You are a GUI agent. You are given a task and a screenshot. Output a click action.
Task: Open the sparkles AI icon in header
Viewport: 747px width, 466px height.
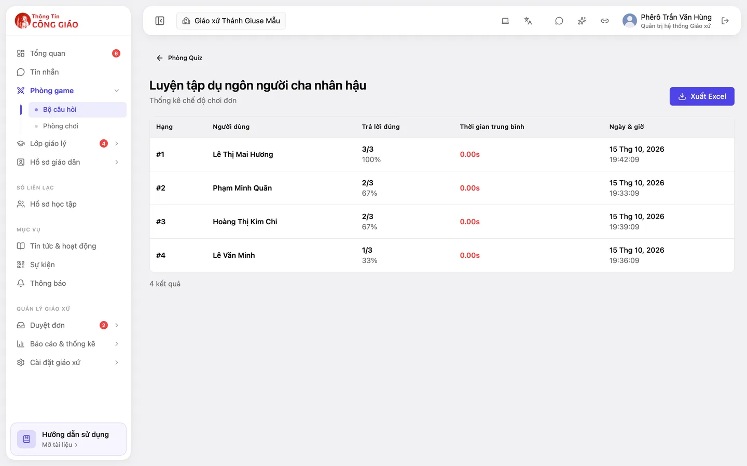point(582,21)
